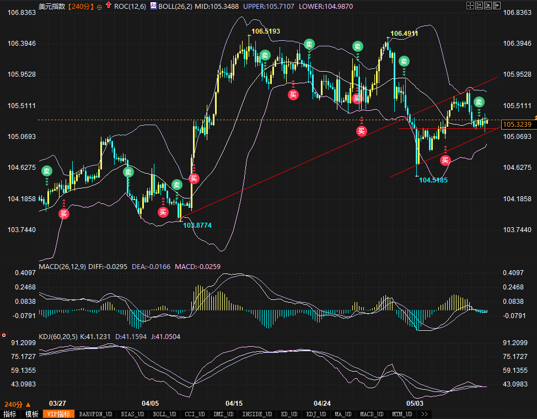Click the first chart layout icon at top right

(470, 6)
